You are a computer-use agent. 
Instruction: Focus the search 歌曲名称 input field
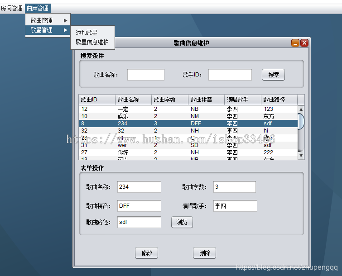click(146, 75)
